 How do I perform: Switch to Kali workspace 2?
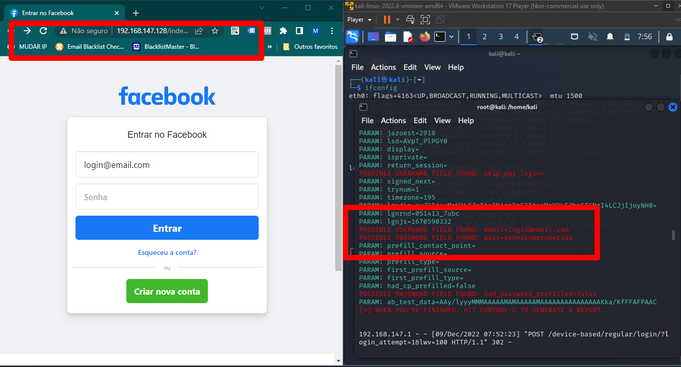point(485,37)
